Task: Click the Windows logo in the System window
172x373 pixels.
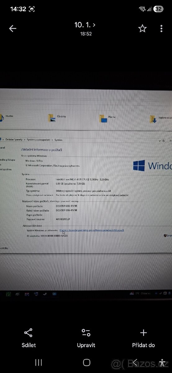Action: pos(139,166)
